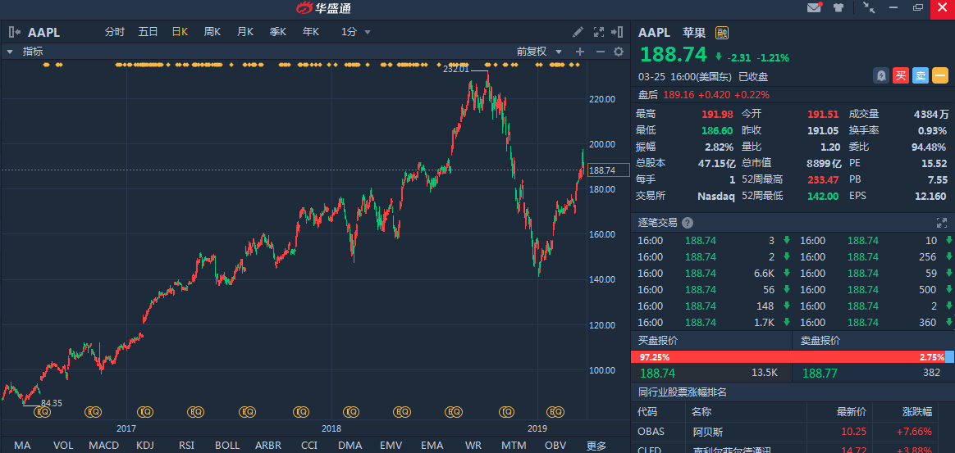Set a price alert bell
The image size is (955, 453).
(880, 75)
